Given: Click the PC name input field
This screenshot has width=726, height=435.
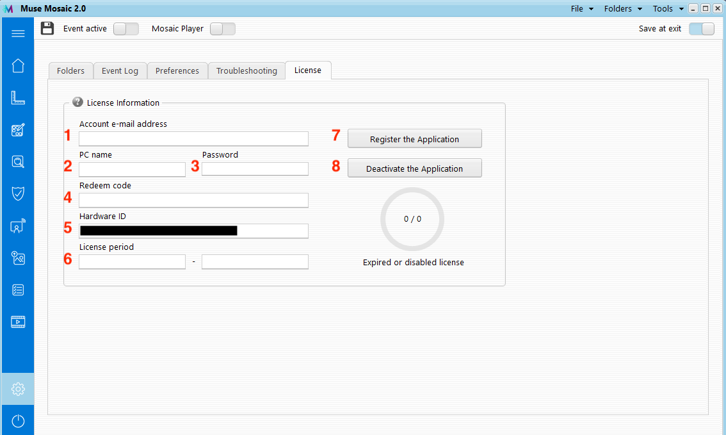Looking at the screenshot, I should point(133,169).
